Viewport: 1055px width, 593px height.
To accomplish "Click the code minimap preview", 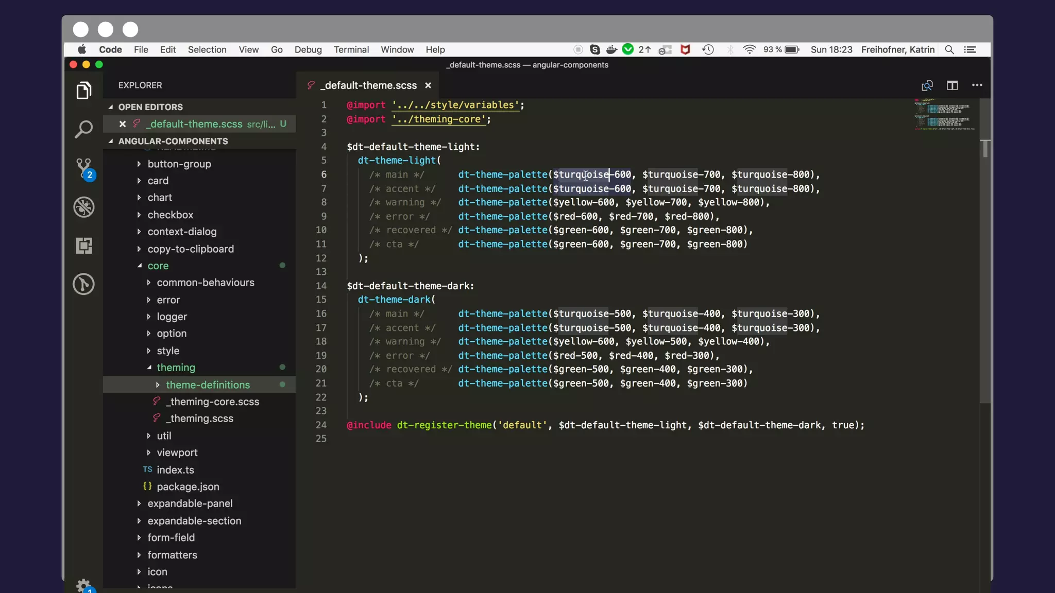I will (945, 114).
